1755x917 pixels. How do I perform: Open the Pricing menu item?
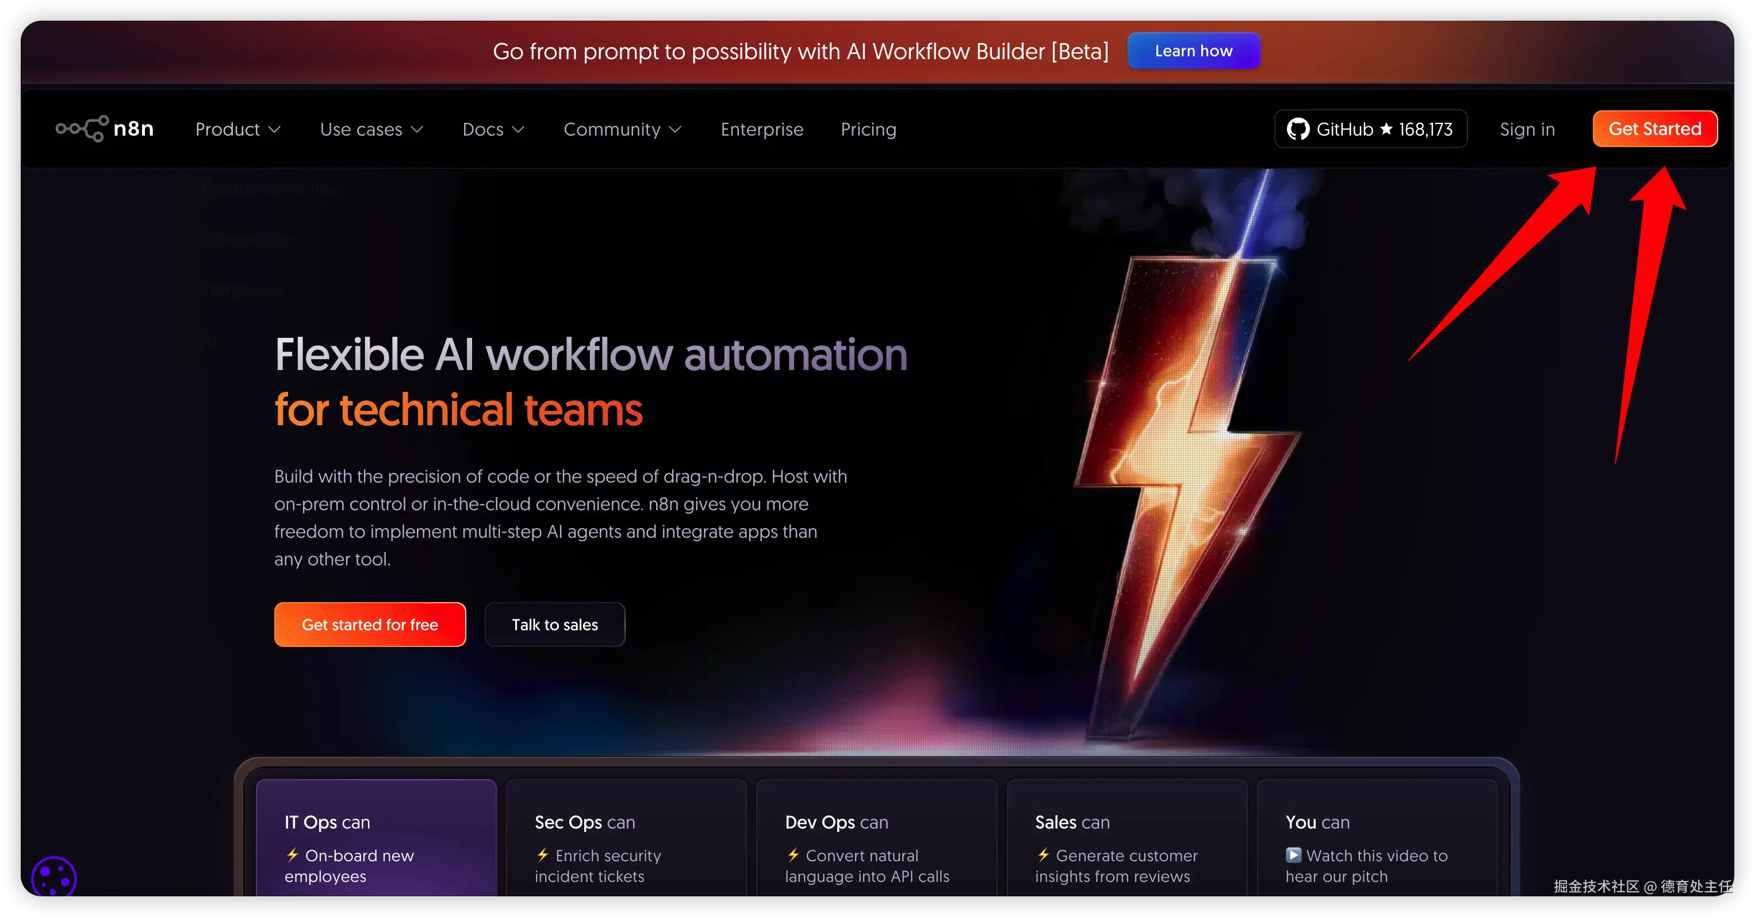868,129
